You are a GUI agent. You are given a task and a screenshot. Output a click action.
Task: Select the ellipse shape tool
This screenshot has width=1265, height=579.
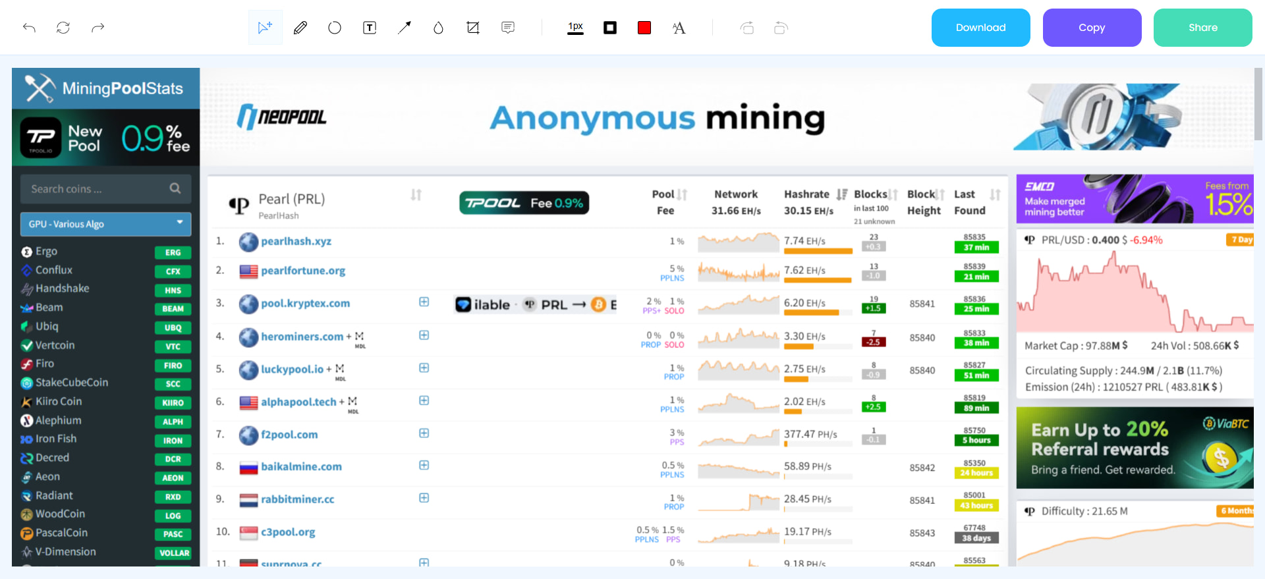(335, 28)
